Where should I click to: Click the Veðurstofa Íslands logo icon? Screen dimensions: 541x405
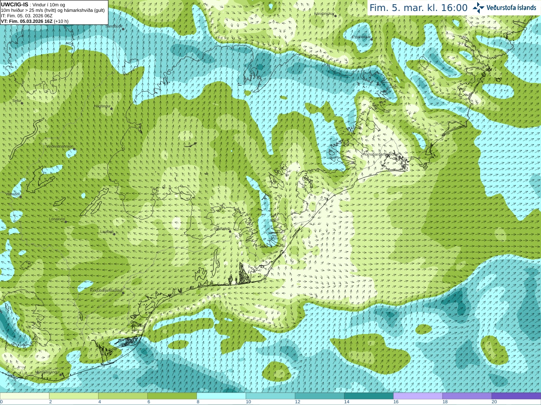(x=478, y=8)
